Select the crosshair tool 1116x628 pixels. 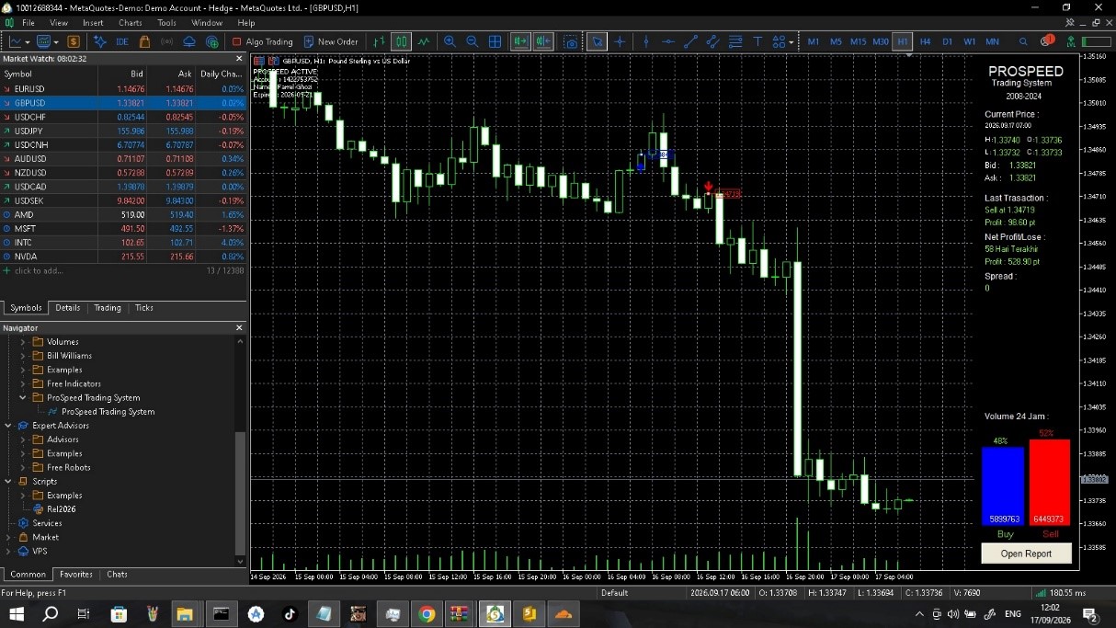[620, 41]
